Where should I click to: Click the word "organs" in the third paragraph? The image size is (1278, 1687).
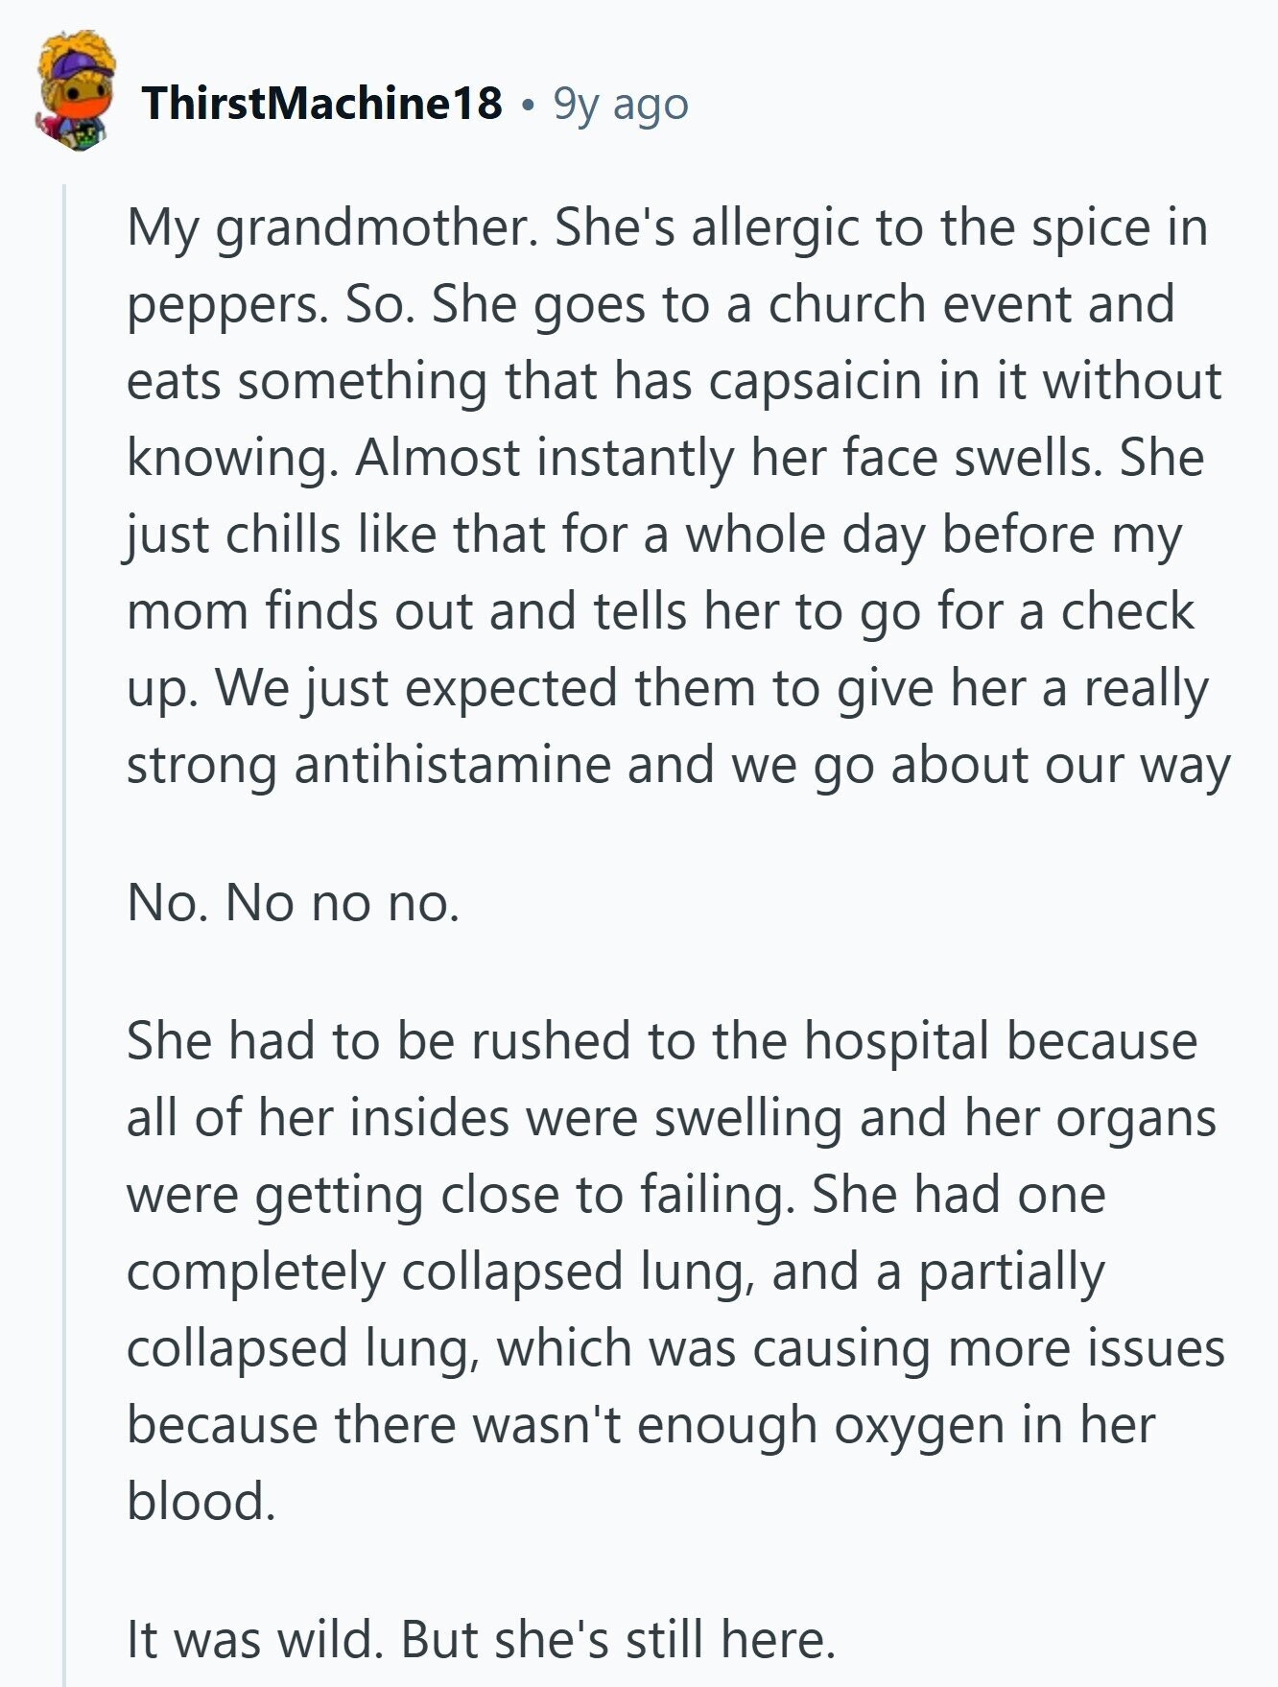click(1135, 1118)
